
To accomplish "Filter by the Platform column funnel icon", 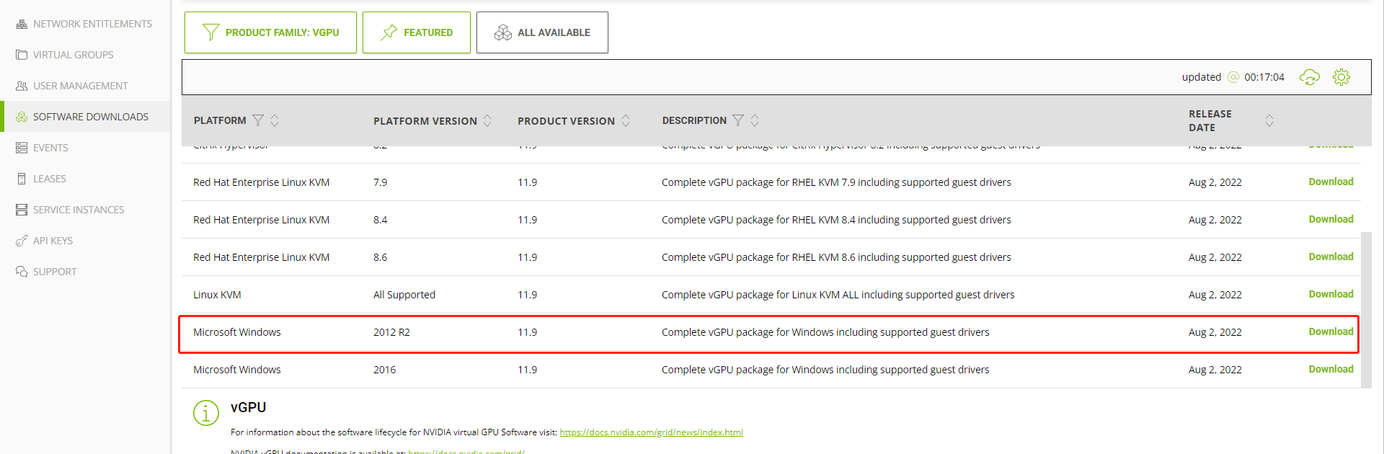I will click(258, 120).
